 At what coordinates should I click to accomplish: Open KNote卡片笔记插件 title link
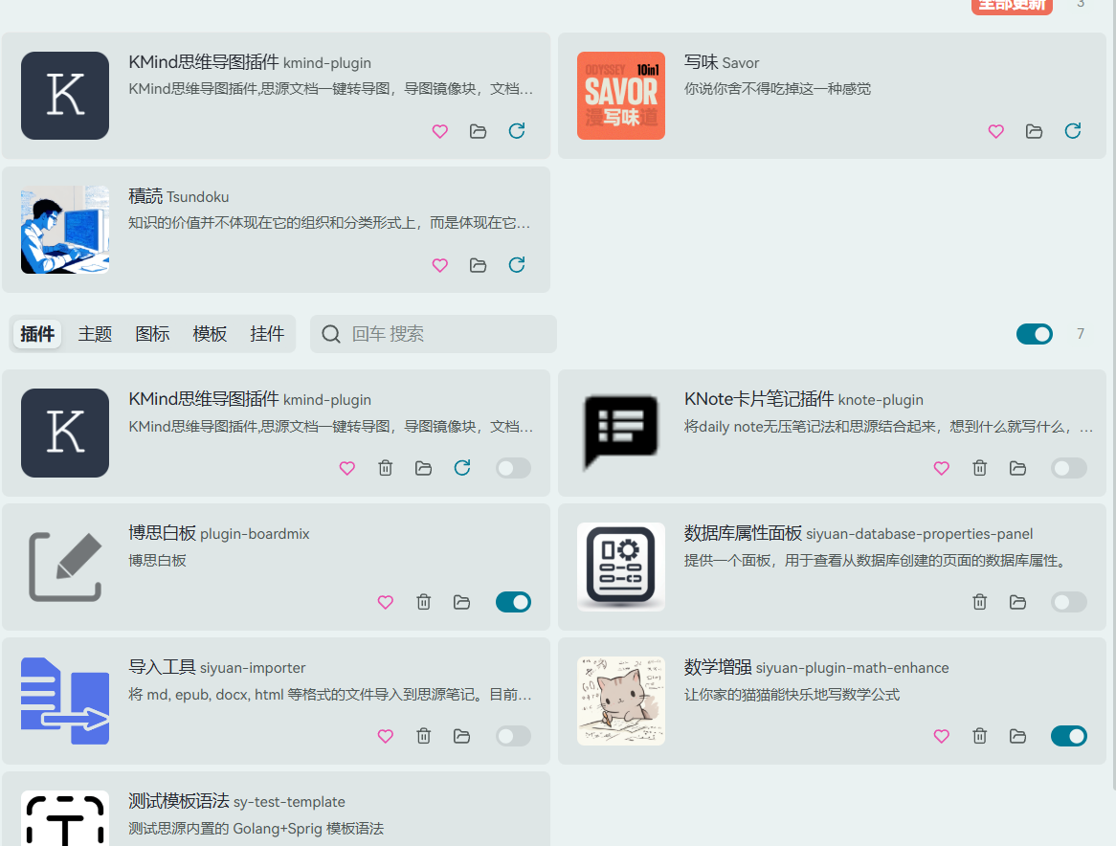[804, 399]
